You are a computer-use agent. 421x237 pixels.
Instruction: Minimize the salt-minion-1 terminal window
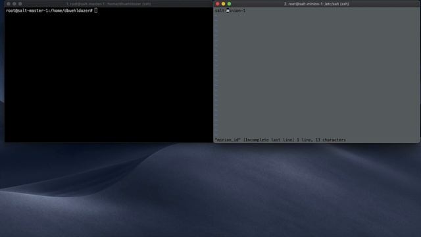point(224,4)
